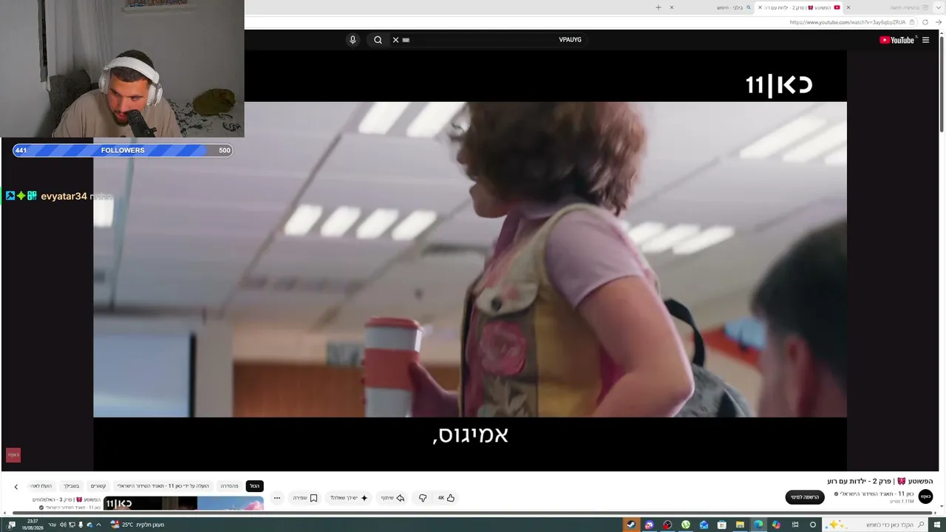Open the volume speaker icon in tray

coord(63,525)
